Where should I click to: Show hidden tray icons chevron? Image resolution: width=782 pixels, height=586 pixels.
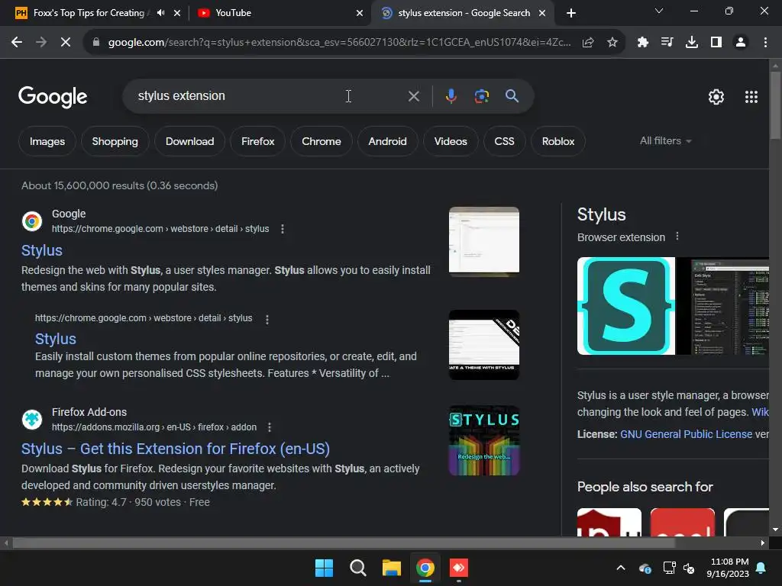pos(620,568)
